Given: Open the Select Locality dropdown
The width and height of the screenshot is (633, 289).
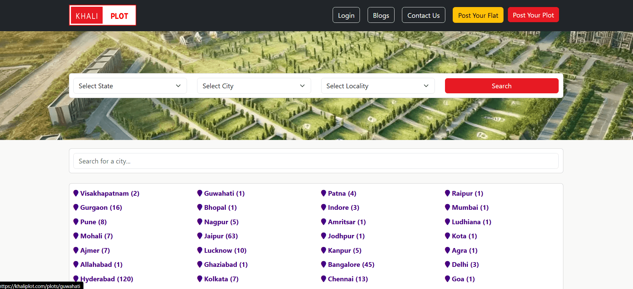Looking at the screenshot, I should pyautogui.click(x=378, y=86).
